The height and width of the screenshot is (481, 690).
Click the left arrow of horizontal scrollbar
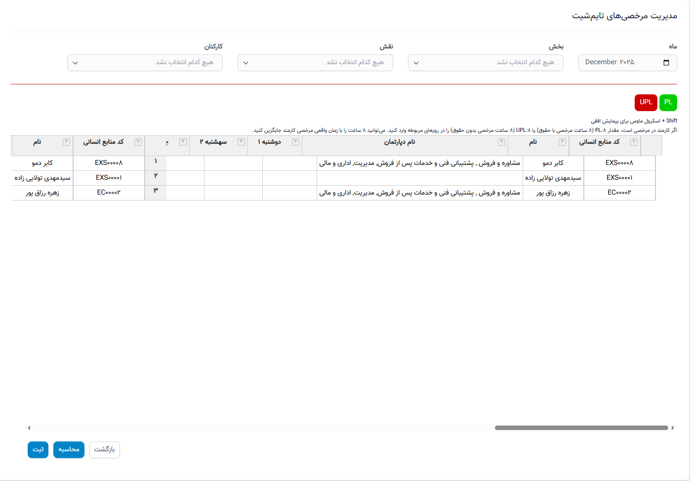(x=29, y=428)
